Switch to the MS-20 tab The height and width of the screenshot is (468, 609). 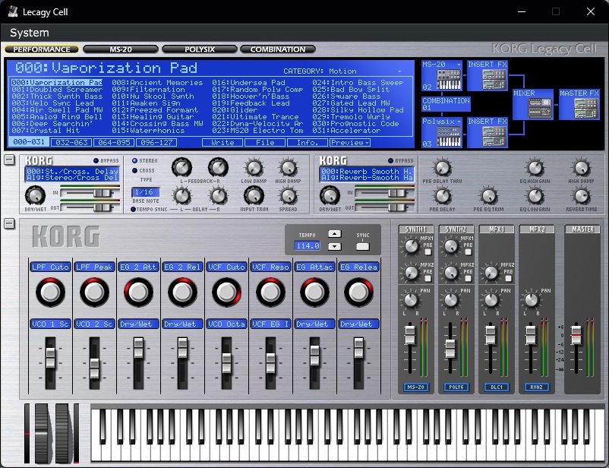click(x=121, y=49)
